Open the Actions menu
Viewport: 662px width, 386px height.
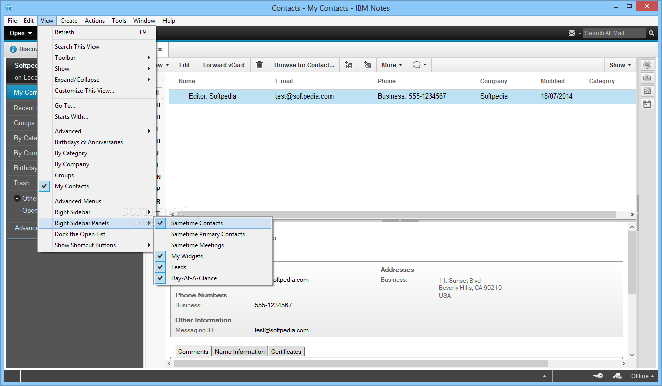(95, 21)
